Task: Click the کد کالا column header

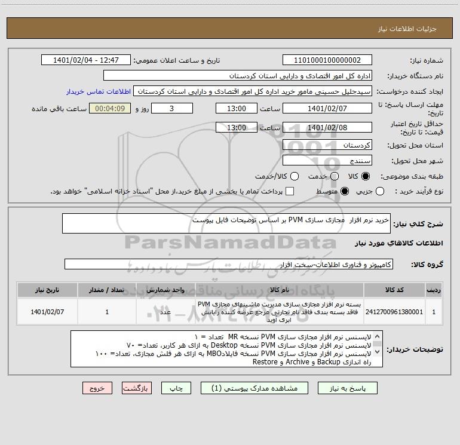Action: (x=394, y=290)
